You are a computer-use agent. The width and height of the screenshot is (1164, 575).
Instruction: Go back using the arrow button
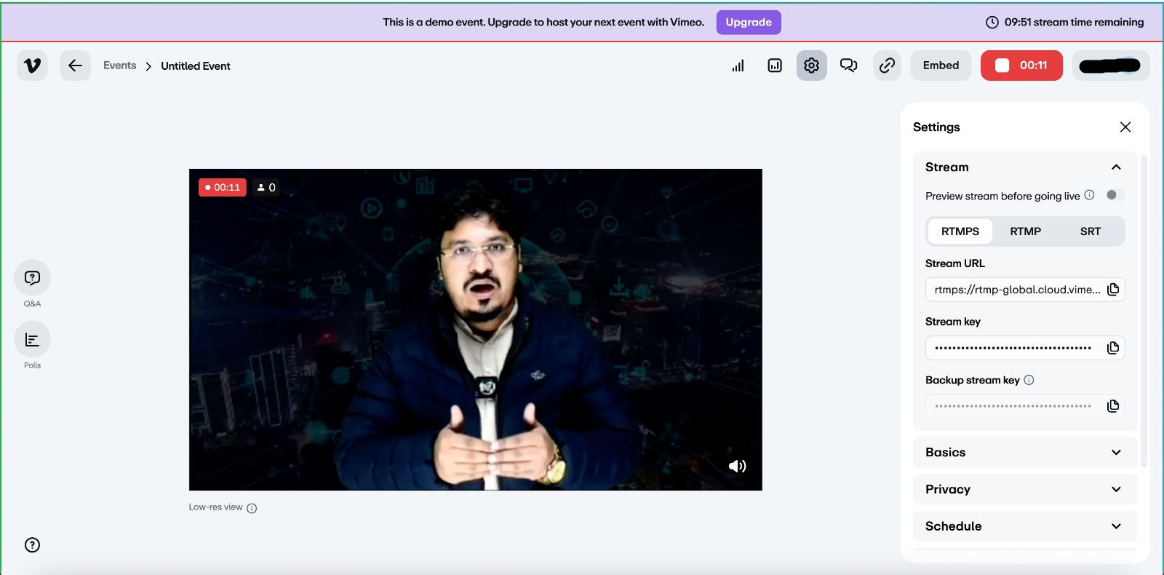point(75,66)
